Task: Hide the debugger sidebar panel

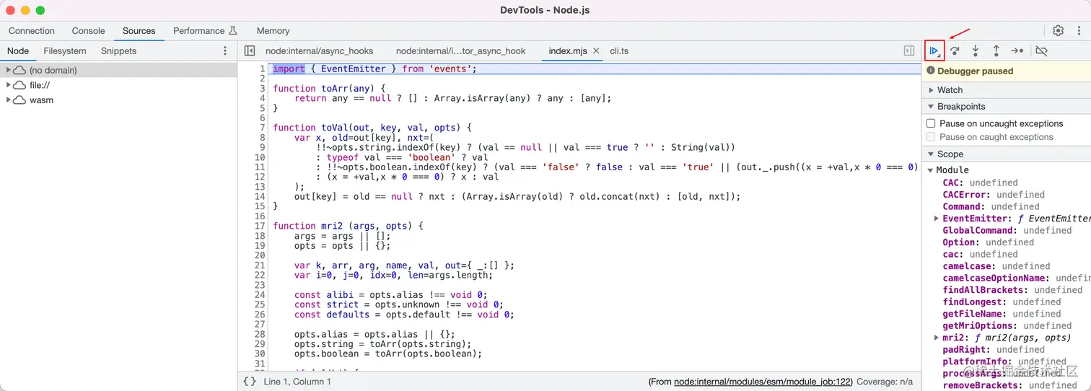Action: click(x=909, y=50)
